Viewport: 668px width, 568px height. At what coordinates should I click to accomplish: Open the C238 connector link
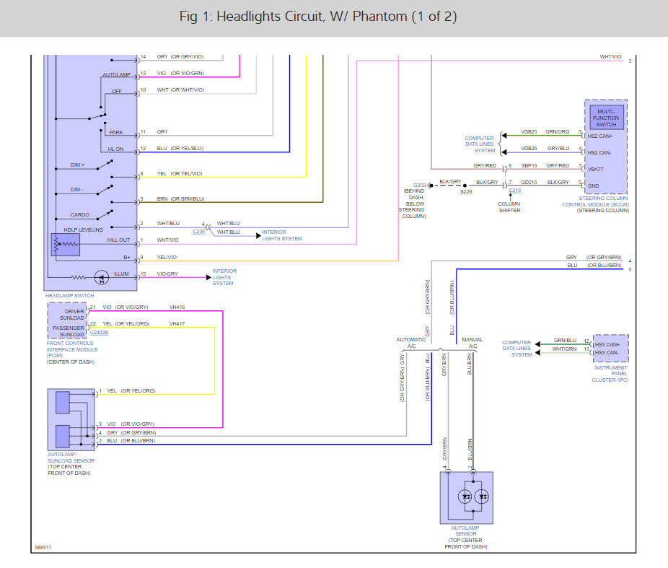pos(198,232)
